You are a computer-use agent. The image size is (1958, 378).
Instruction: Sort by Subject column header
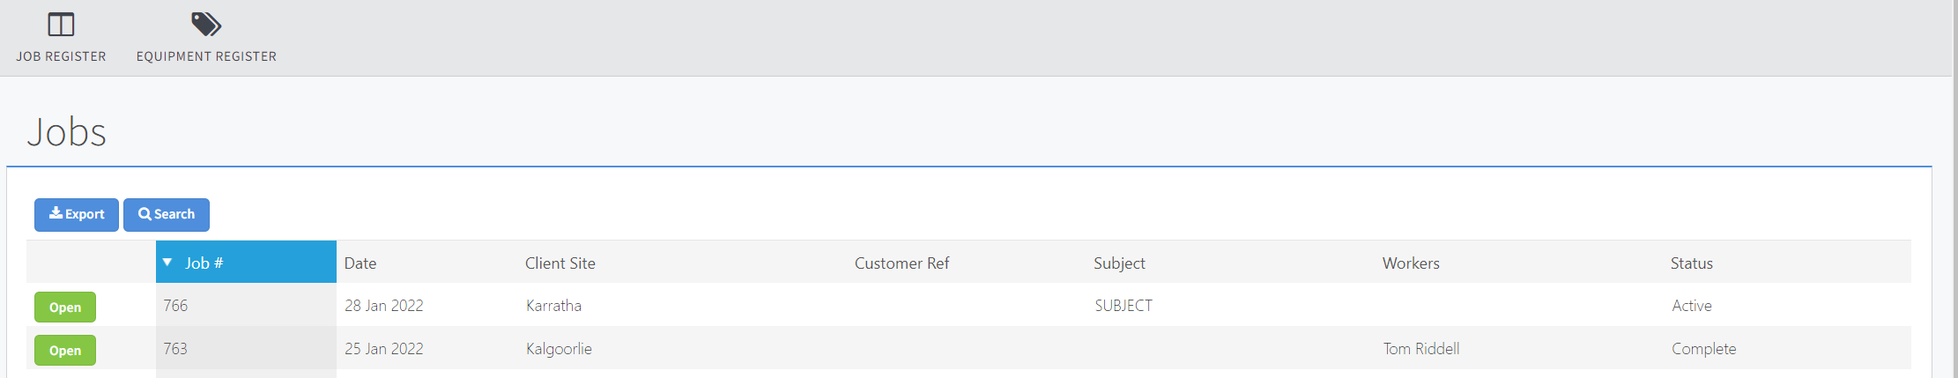(1119, 263)
